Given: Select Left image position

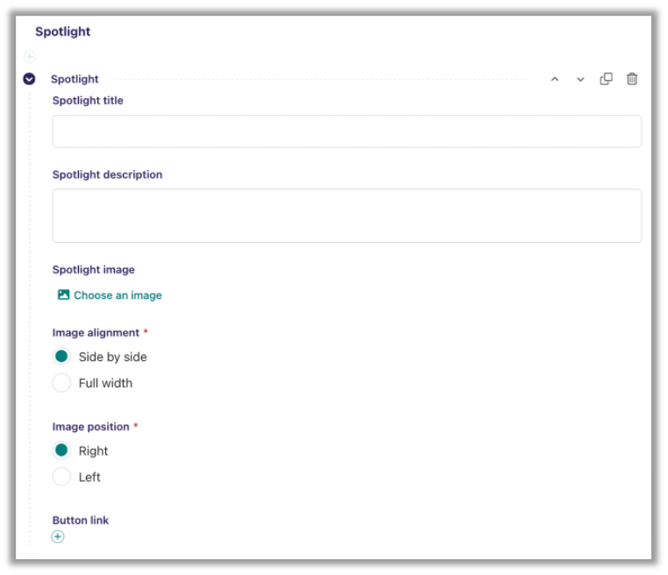Looking at the screenshot, I should pos(61,477).
